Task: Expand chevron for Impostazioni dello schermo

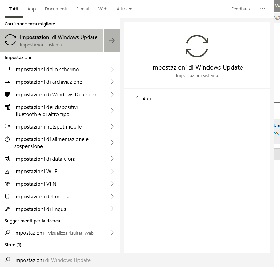Action: (x=112, y=69)
